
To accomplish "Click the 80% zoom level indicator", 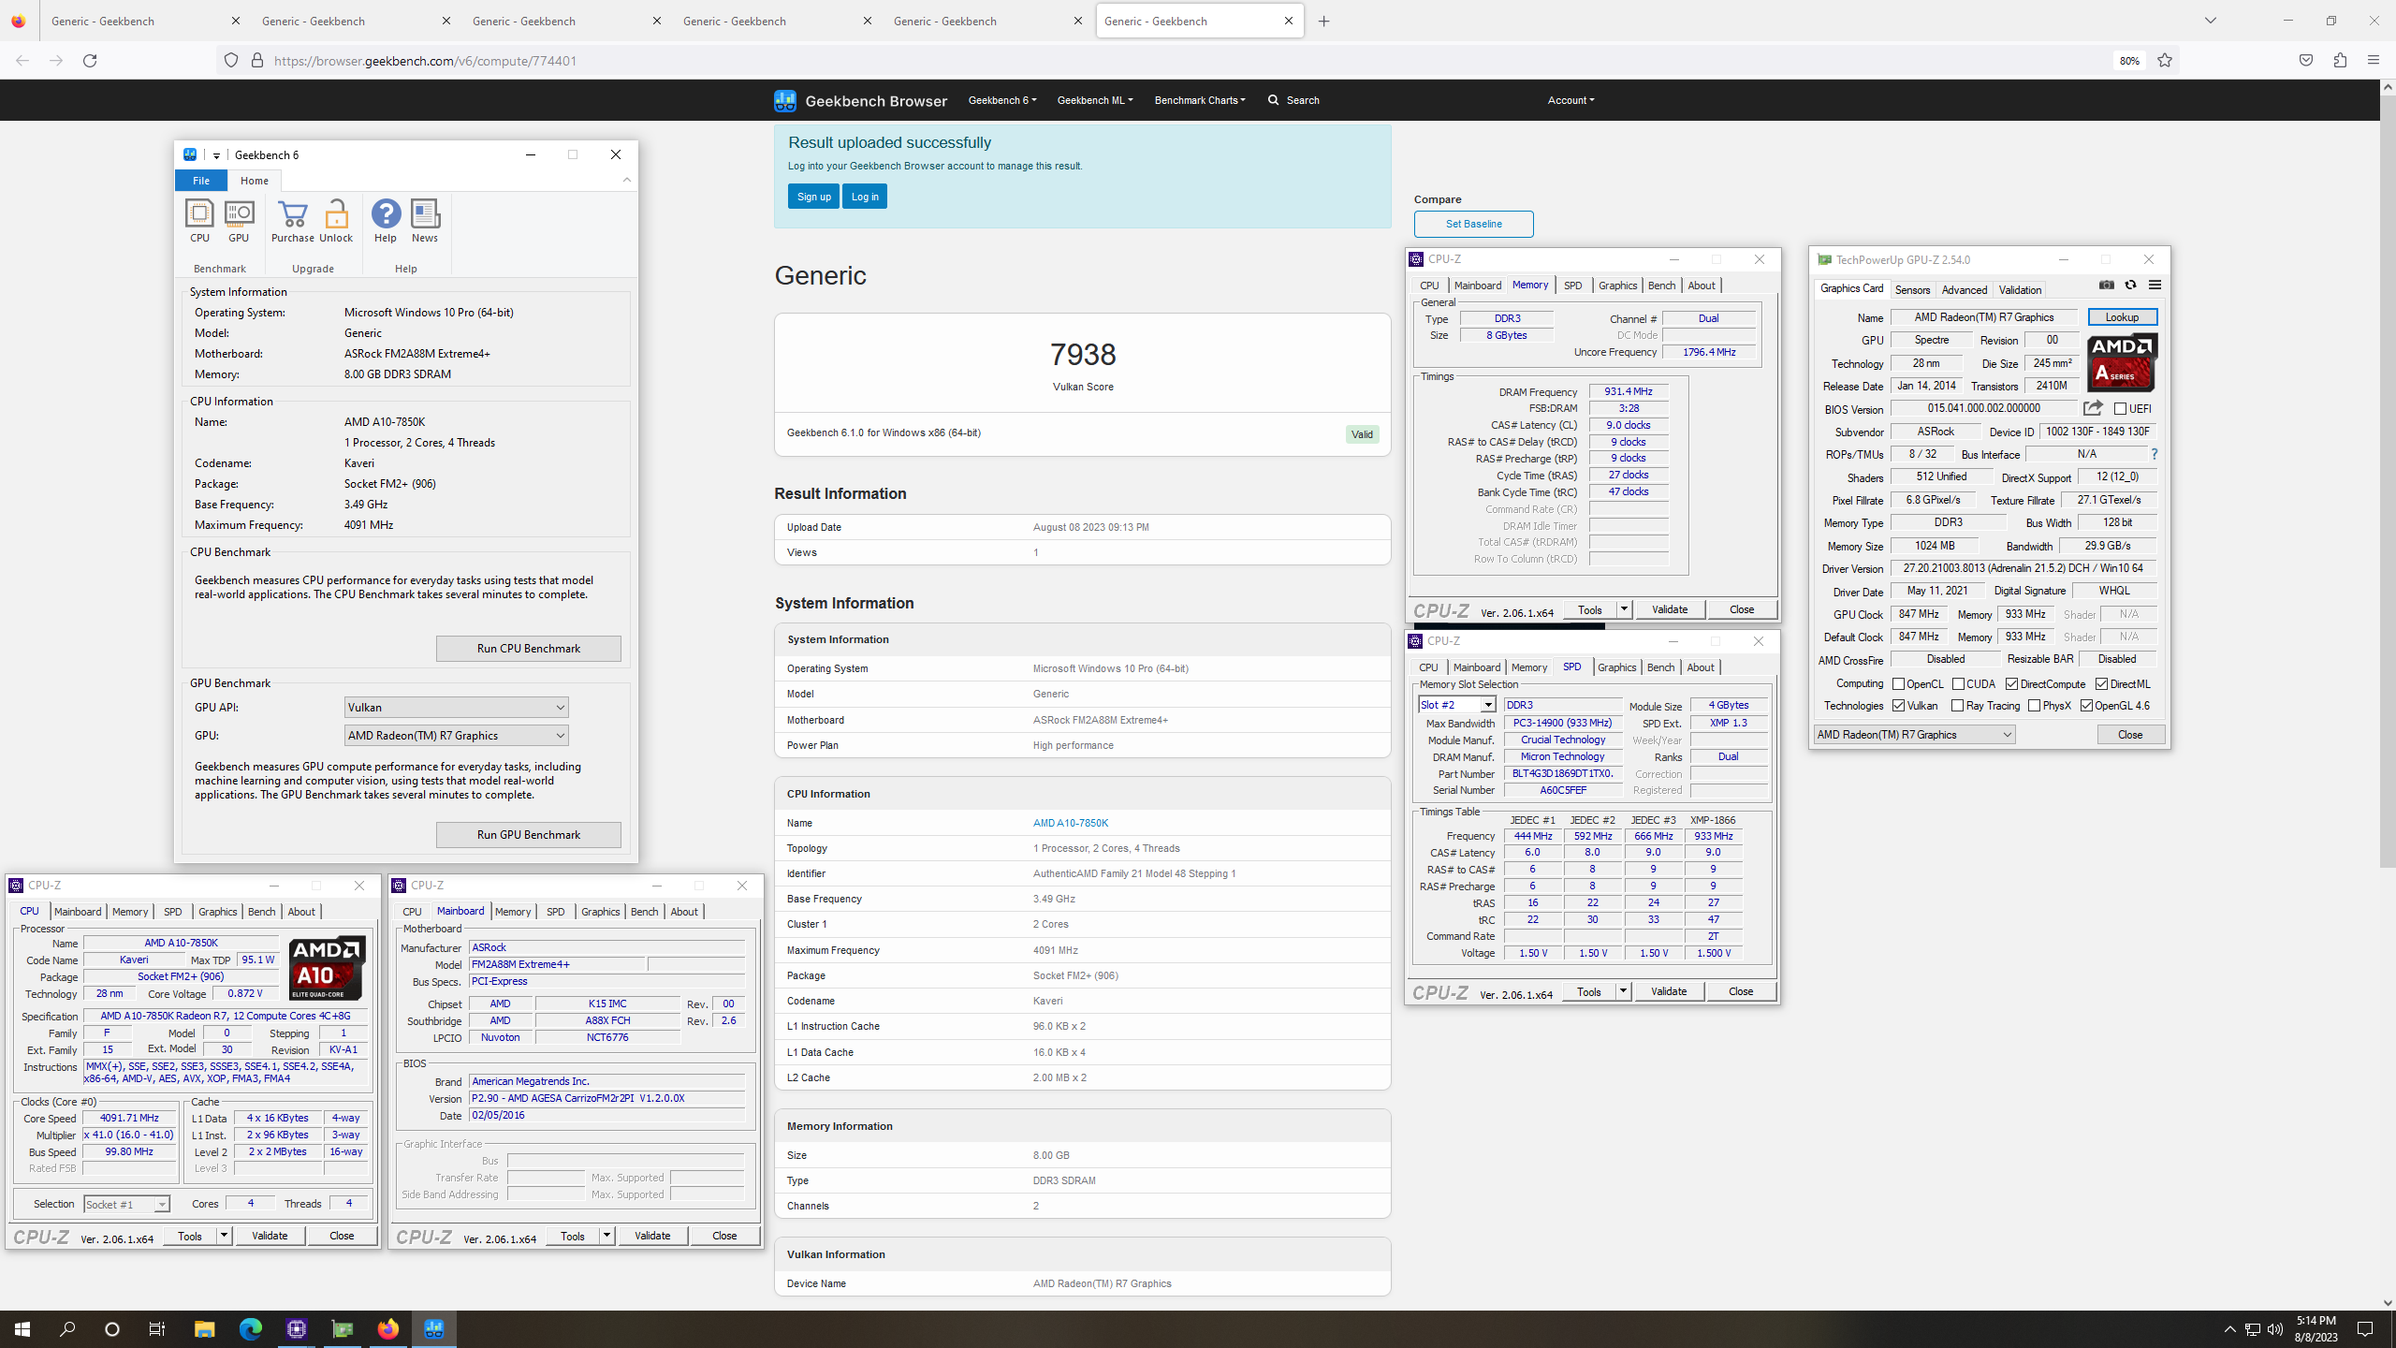I will point(2129,61).
